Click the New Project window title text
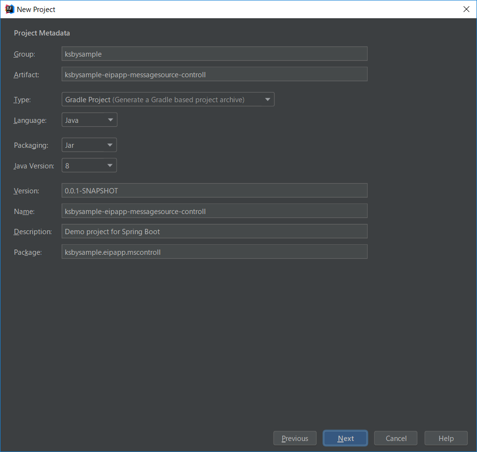This screenshot has height=452, width=477. click(x=36, y=10)
